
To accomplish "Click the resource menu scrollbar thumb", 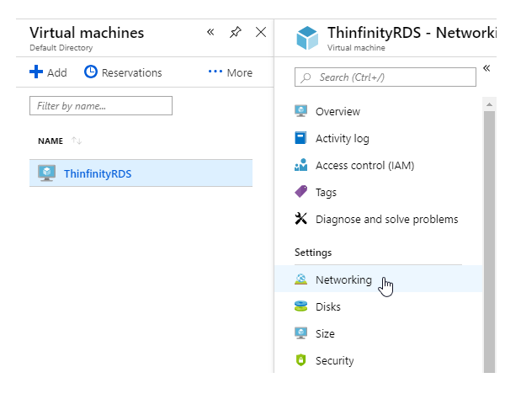I will click(x=489, y=242).
